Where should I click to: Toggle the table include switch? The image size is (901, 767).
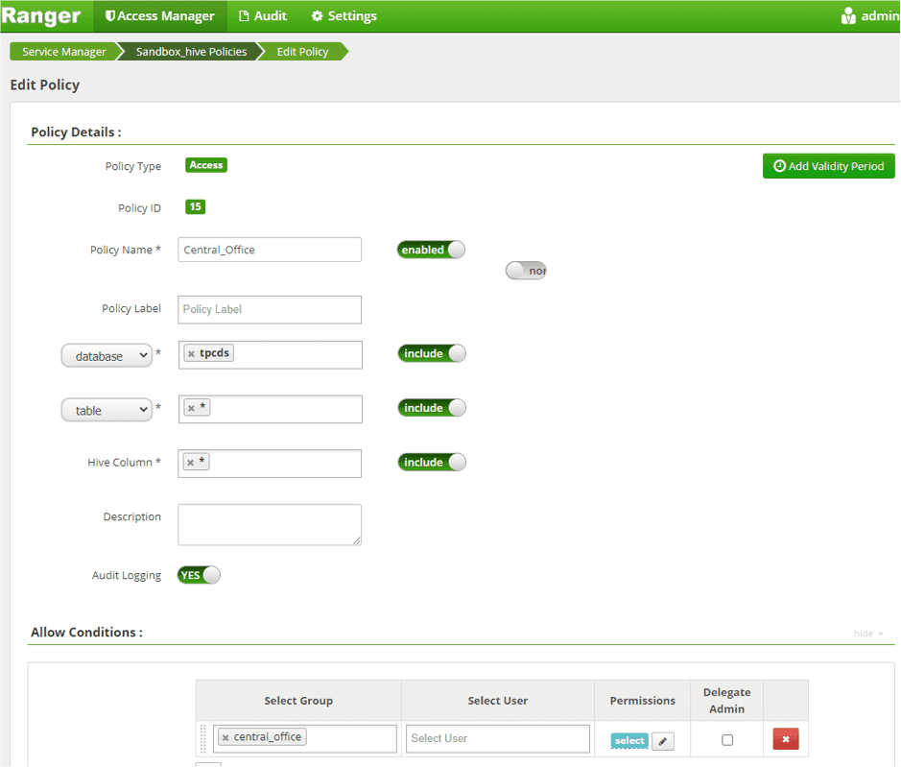[432, 408]
